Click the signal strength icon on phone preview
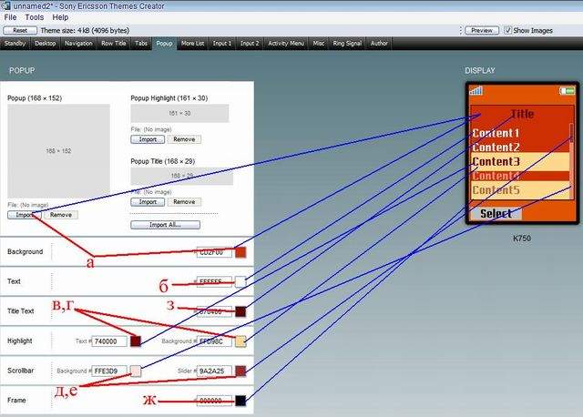Viewport: 583px width, 417px height. [x=476, y=91]
